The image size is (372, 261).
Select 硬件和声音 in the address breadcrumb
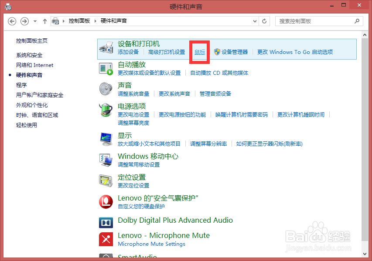(114, 21)
